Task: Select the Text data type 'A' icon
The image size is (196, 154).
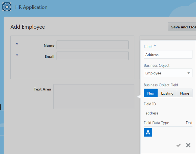Action: [x=148, y=132]
